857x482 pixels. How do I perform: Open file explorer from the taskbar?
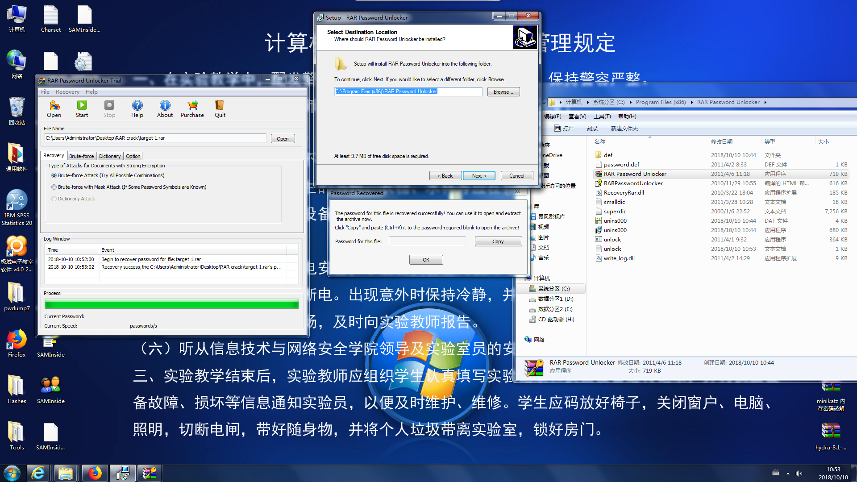click(x=66, y=473)
